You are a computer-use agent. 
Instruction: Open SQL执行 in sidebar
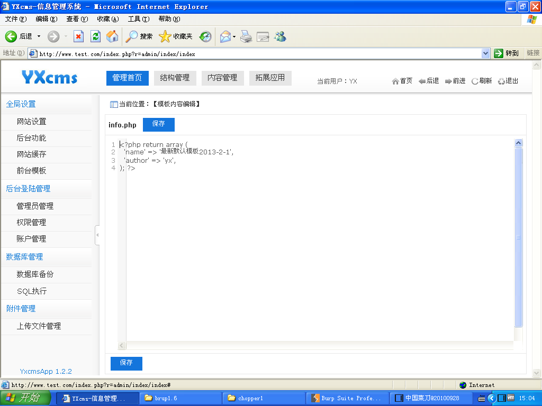point(32,291)
